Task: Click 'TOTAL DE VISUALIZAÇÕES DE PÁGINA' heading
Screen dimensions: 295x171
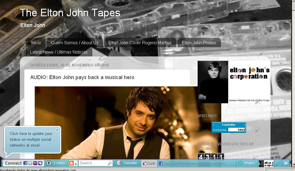Action: click(226, 146)
